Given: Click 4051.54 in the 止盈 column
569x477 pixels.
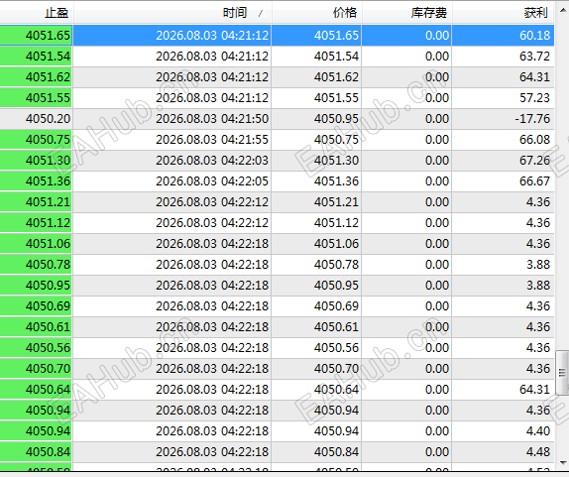Looking at the screenshot, I should pyautogui.click(x=48, y=57).
